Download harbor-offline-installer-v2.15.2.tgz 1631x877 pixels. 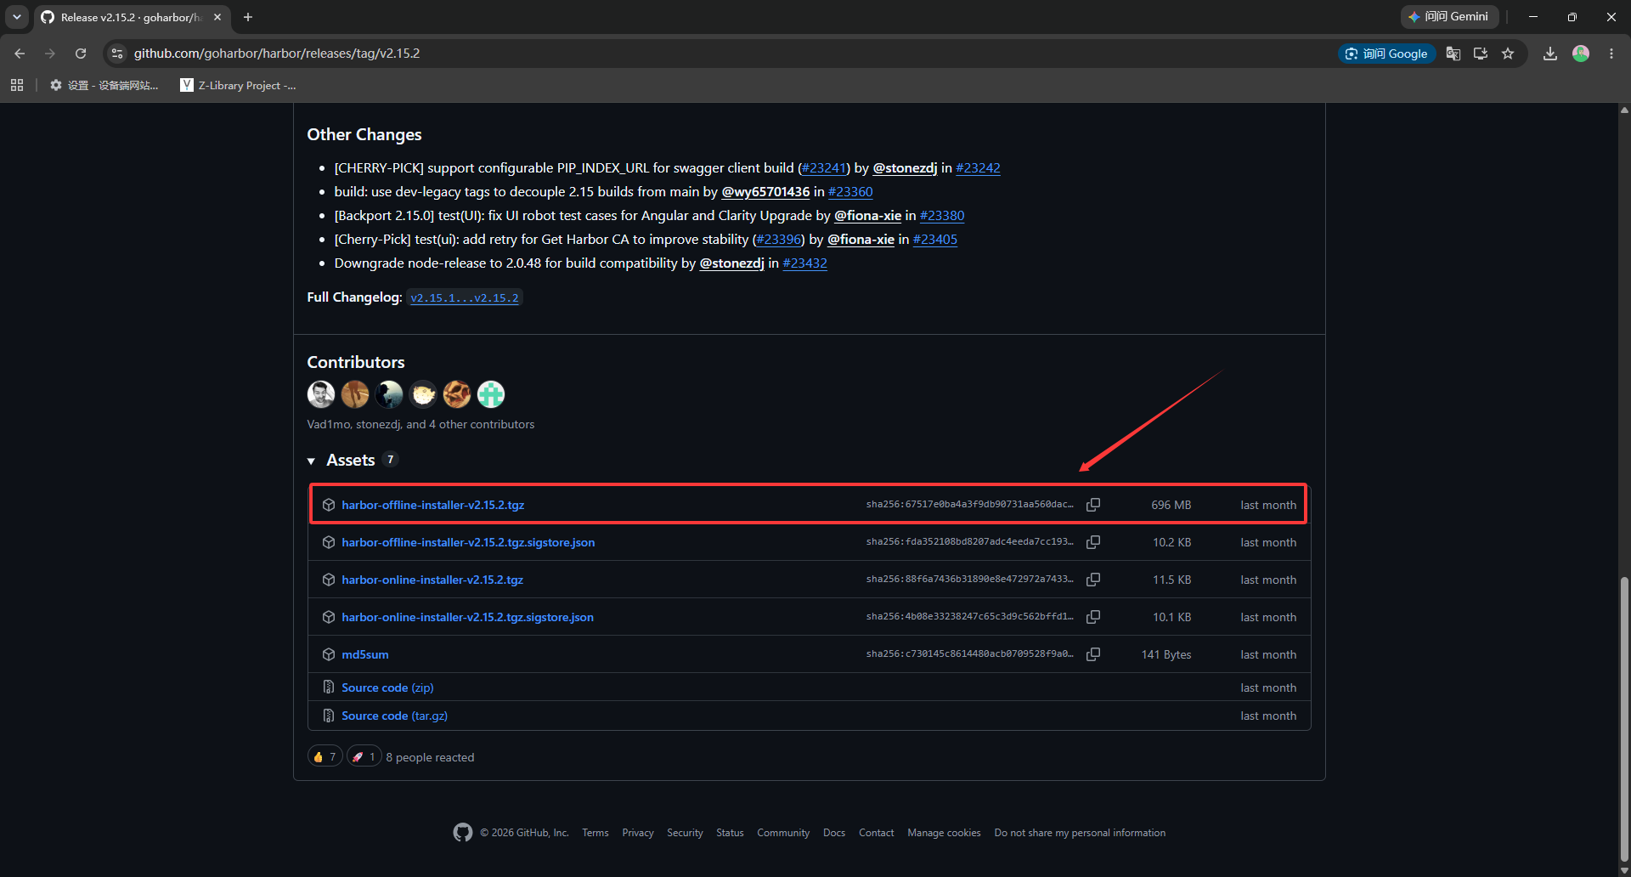point(433,505)
